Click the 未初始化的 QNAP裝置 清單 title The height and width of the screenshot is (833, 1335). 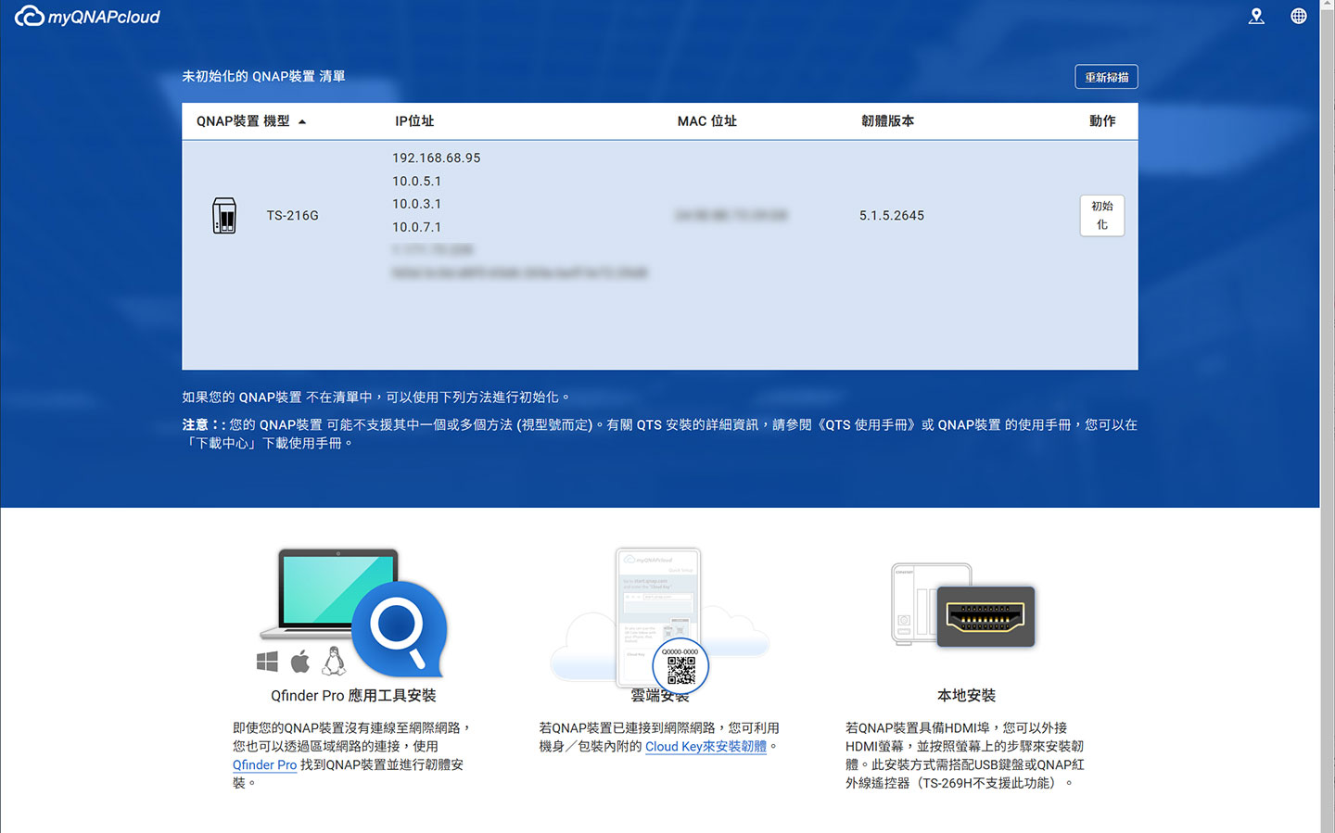click(263, 77)
